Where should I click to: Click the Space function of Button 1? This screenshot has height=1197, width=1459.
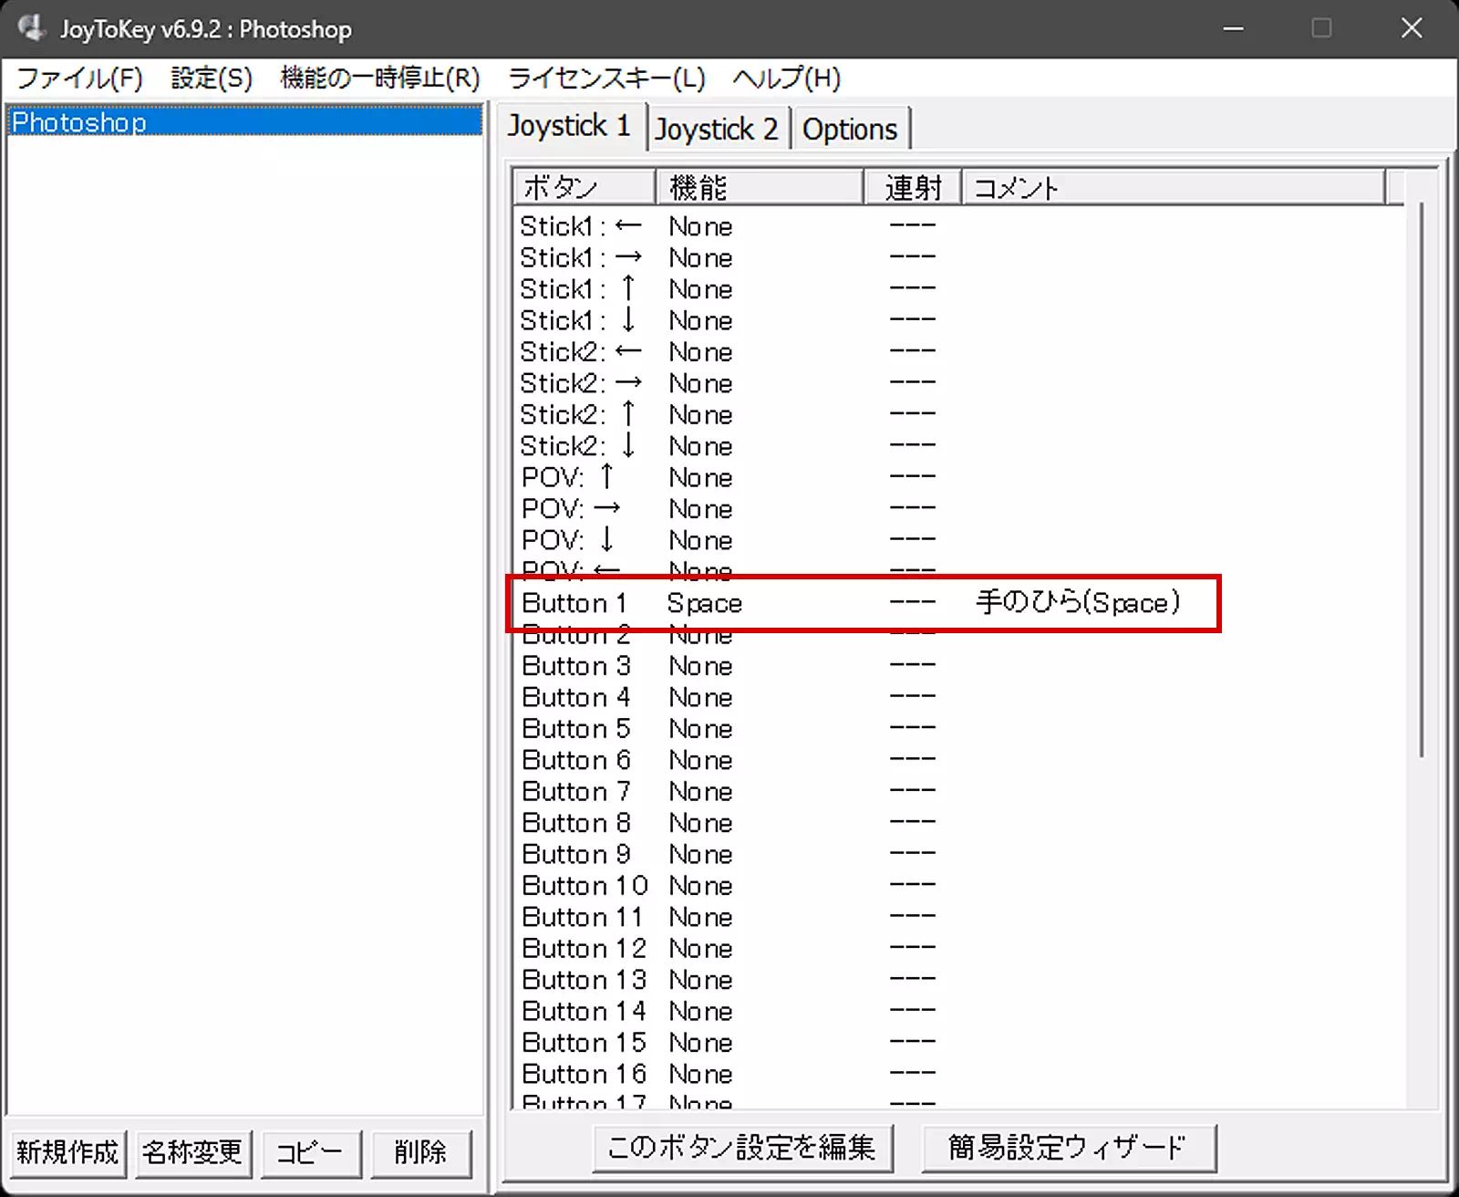click(x=705, y=603)
